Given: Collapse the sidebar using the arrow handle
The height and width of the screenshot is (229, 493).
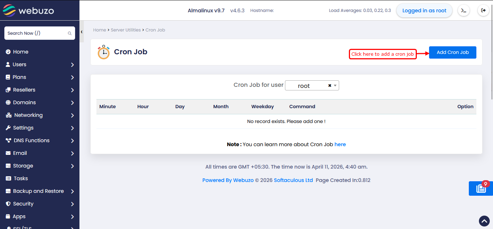Looking at the screenshot, I should pyautogui.click(x=82, y=32).
